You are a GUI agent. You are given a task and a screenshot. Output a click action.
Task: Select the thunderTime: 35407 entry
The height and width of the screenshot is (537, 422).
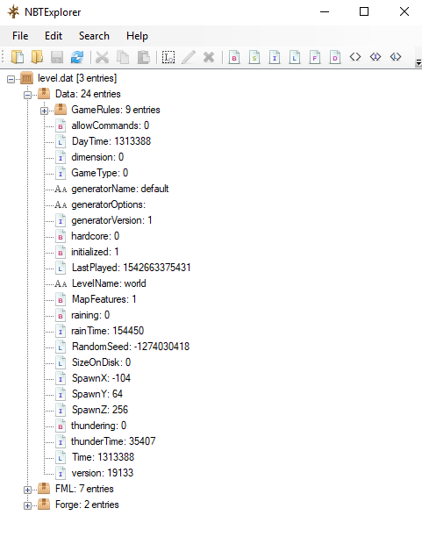(x=113, y=441)
